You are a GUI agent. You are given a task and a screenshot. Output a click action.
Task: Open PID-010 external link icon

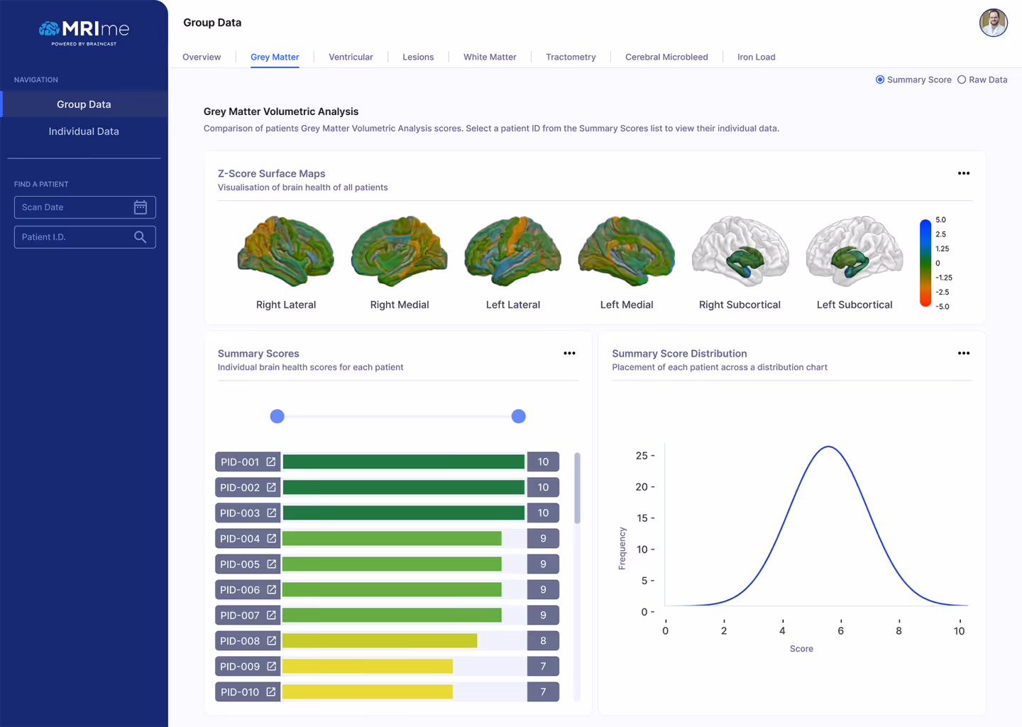pos(270,692)
